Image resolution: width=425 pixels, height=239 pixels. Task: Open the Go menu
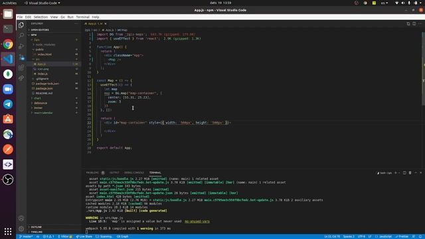tap(62, 17)
